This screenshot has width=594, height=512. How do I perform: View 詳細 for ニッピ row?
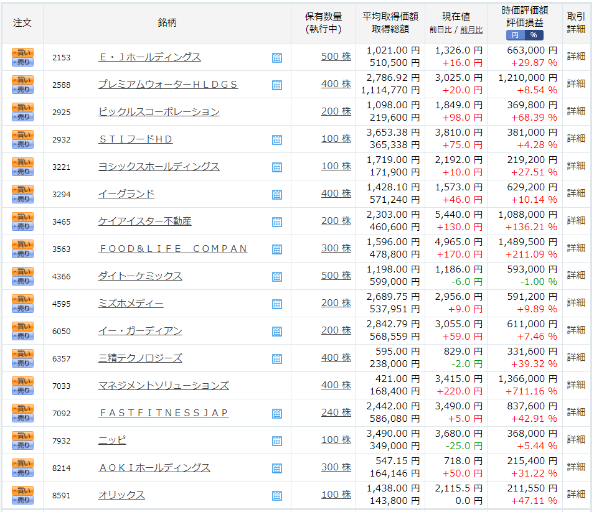coord(576,439)
